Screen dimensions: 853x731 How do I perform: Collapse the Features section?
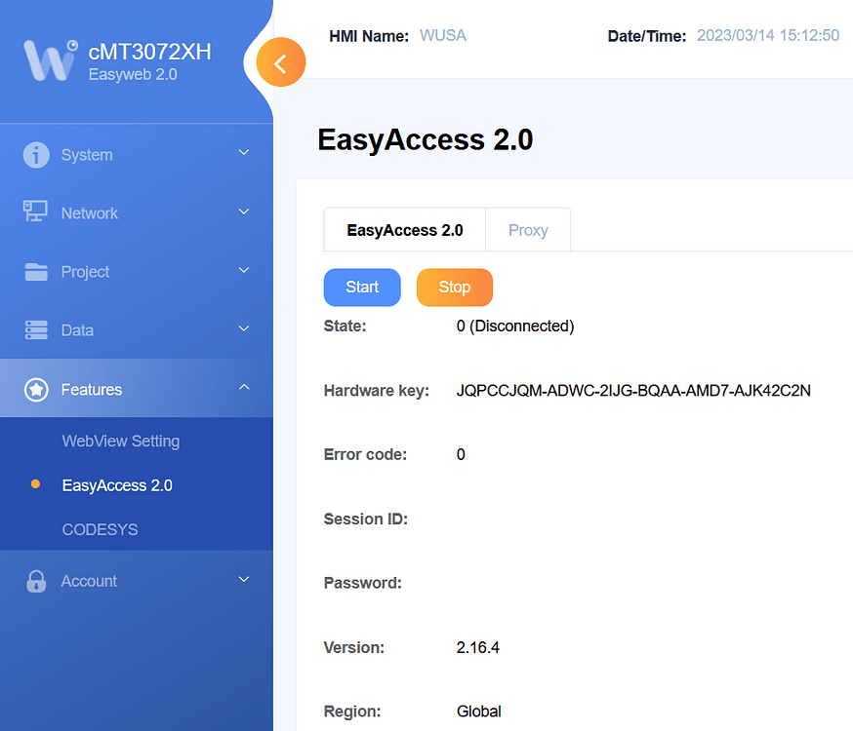(x=243, y=388)
